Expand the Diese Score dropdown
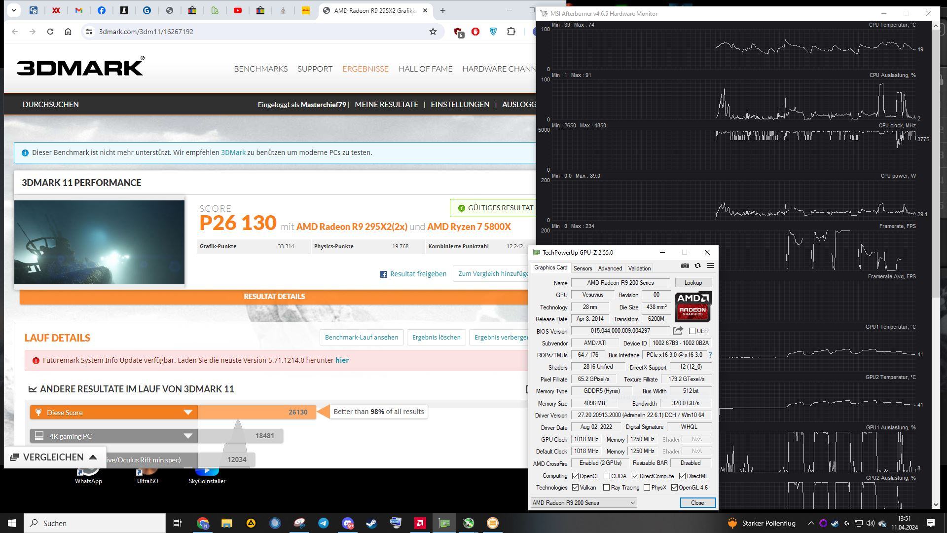Screen dimensions: 947x533 (x=188, y=413)
